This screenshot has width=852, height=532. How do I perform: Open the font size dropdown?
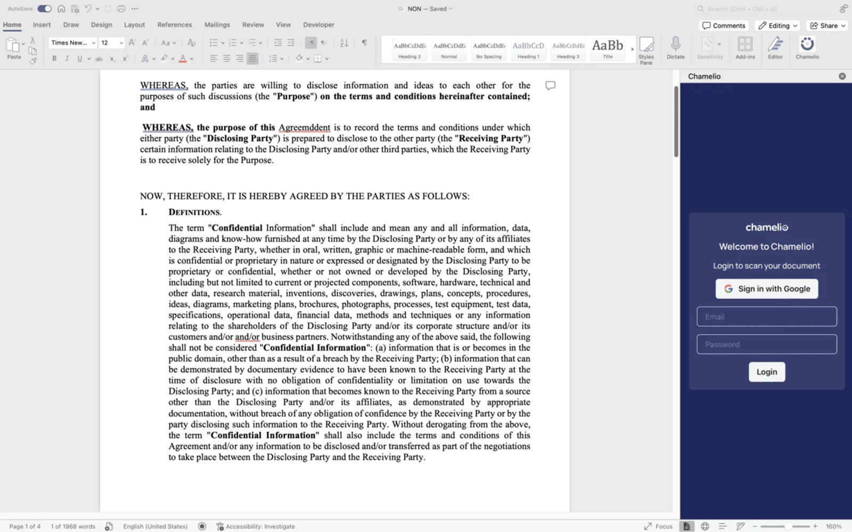[121, 43]
